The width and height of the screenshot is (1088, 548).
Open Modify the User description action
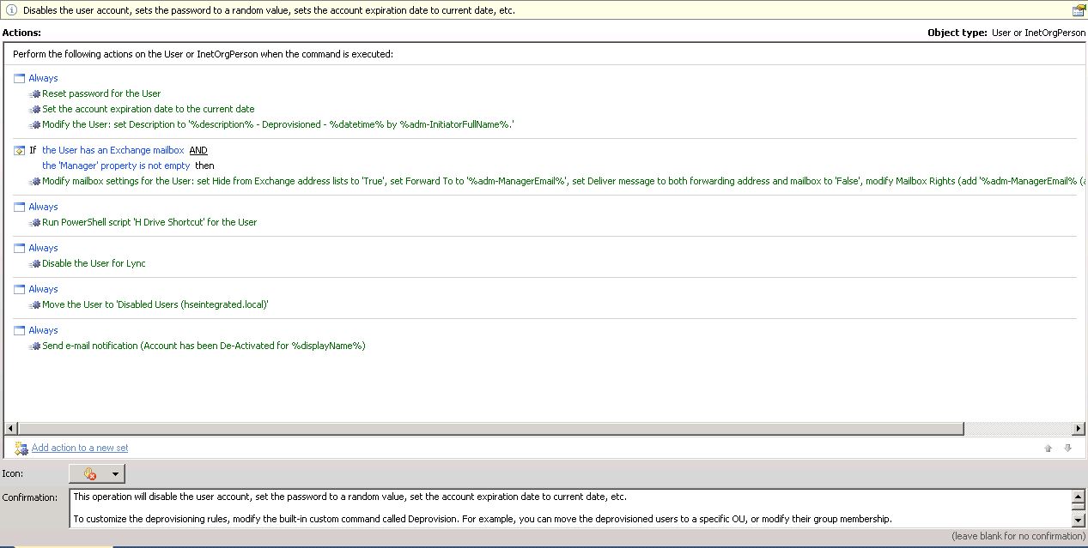pos(278,124)
